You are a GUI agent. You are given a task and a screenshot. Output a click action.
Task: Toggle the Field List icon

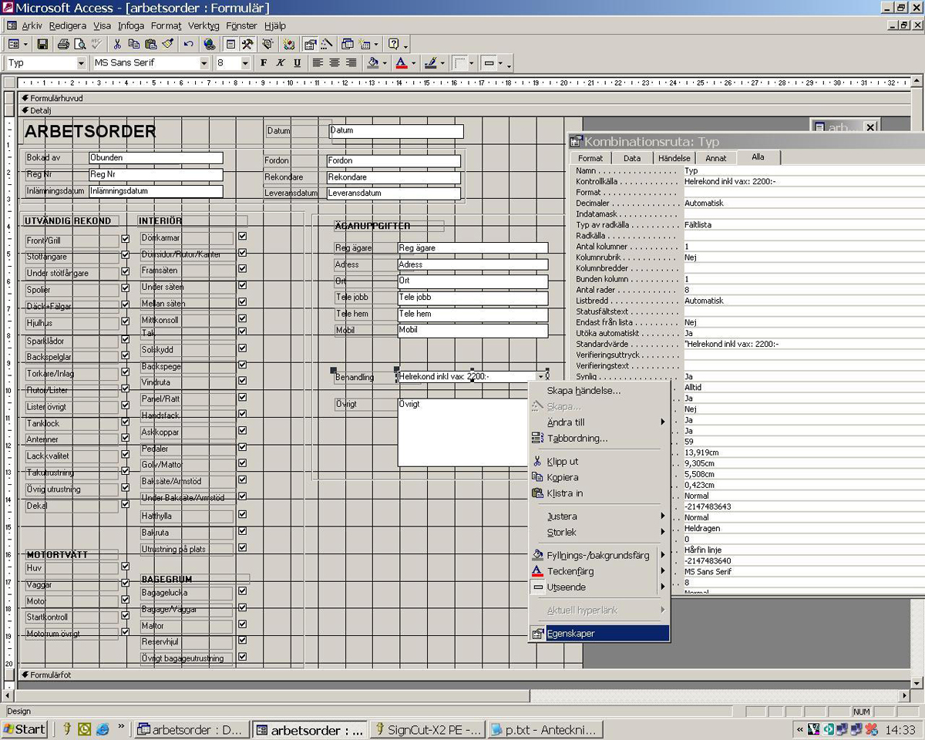[x=230, y=45]
